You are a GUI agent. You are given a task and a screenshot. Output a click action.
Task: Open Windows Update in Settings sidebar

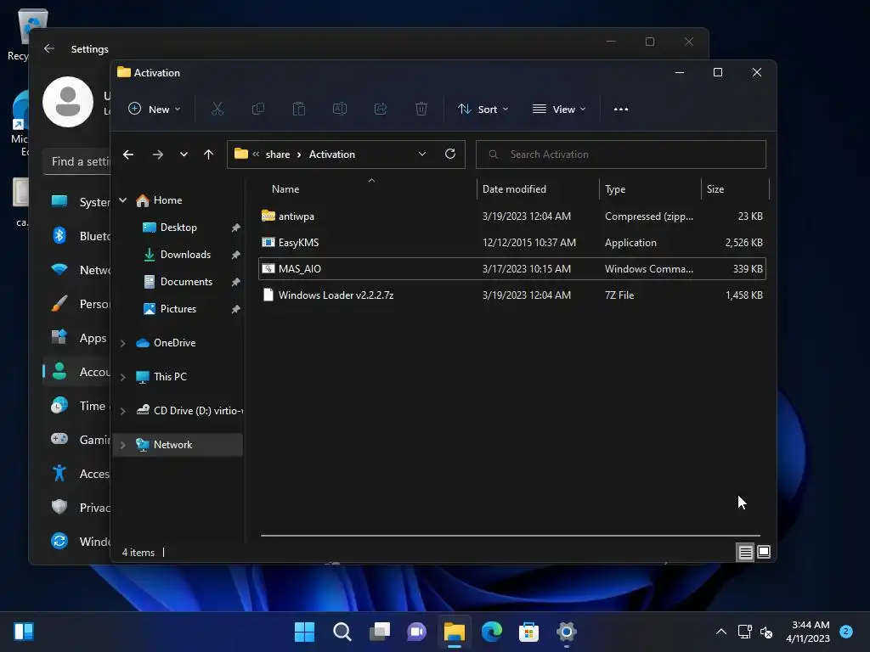coord(77,542)
